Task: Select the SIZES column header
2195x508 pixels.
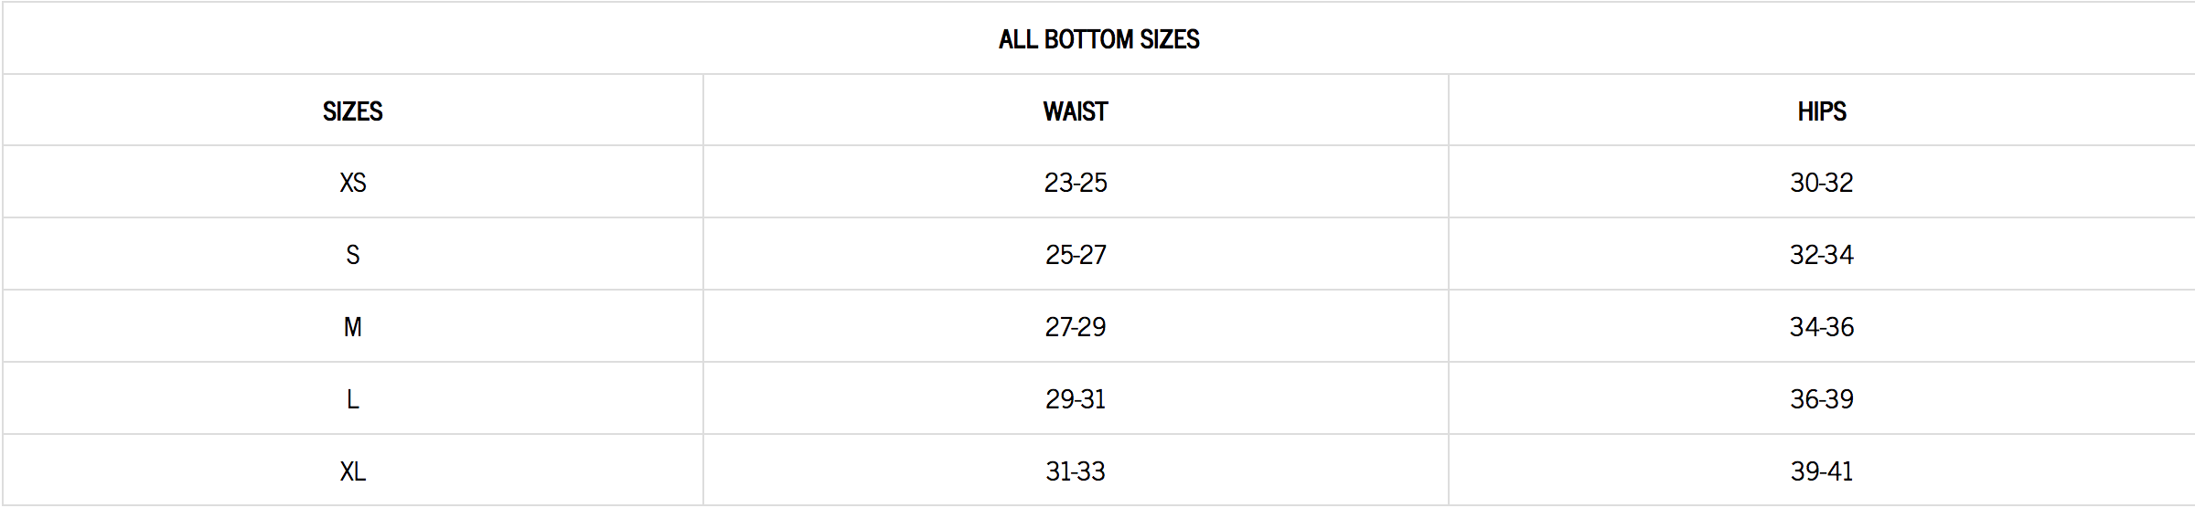Action: click(x=352, y=111)
